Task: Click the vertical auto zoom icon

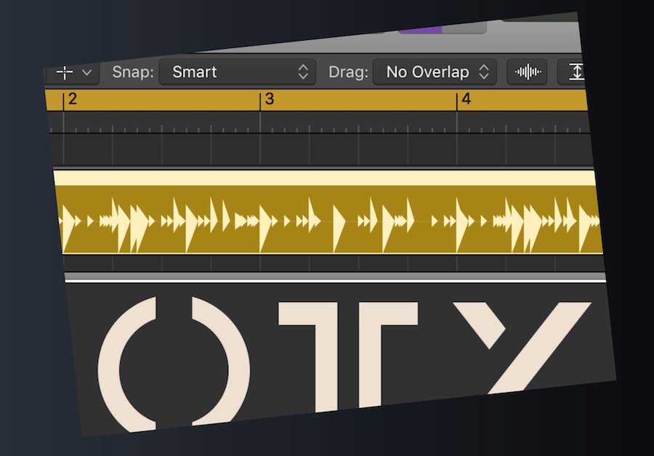Action: tap(574, 72)
